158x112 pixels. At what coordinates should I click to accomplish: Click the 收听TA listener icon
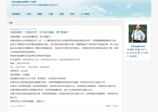[139, 50]
